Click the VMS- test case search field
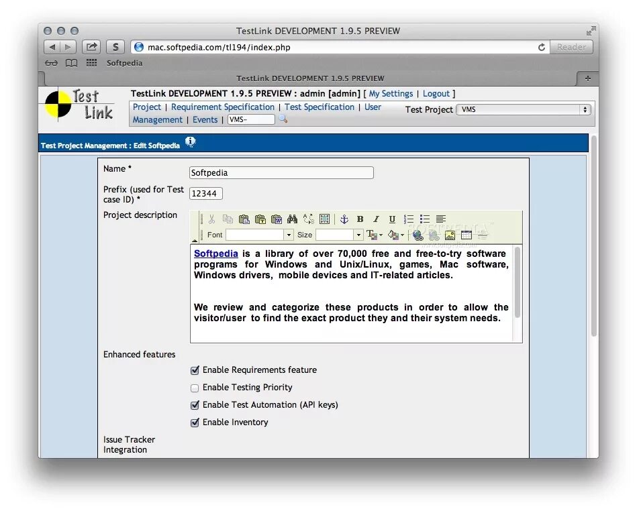 click(x=251, y=119)
